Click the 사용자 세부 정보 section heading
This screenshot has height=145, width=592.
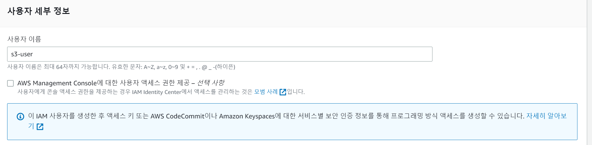point(38,11)
